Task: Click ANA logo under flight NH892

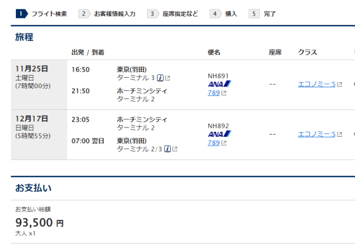Action: point(219,134)
